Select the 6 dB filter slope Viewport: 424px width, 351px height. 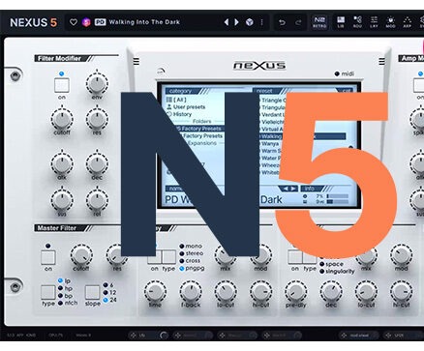(x=108, y=285)
